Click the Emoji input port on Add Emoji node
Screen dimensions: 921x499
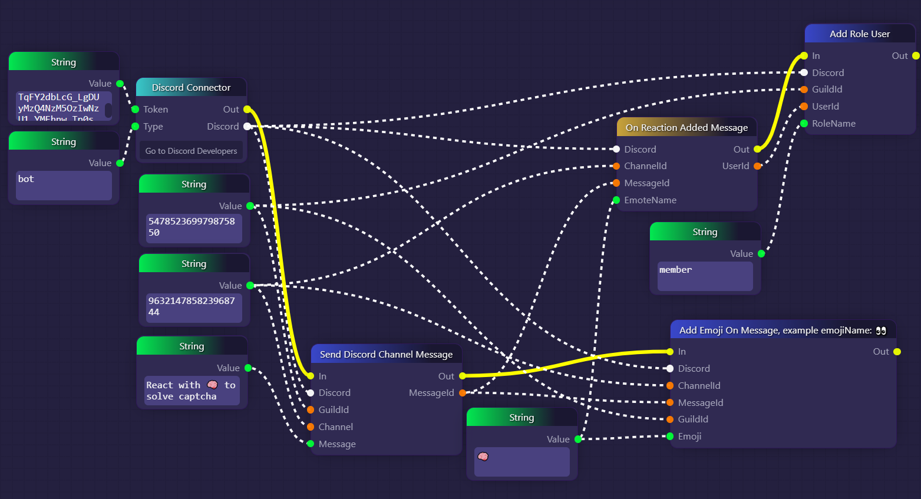(x=670, y=437)
